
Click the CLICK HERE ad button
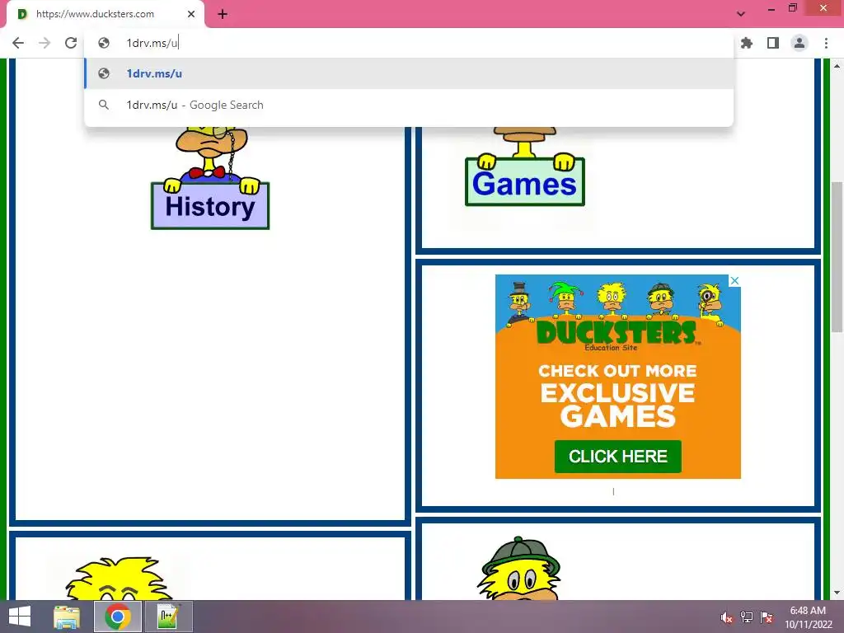click(618, 457)
